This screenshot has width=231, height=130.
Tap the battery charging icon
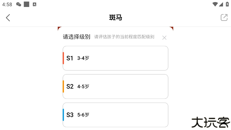click(x=227, y=4)
